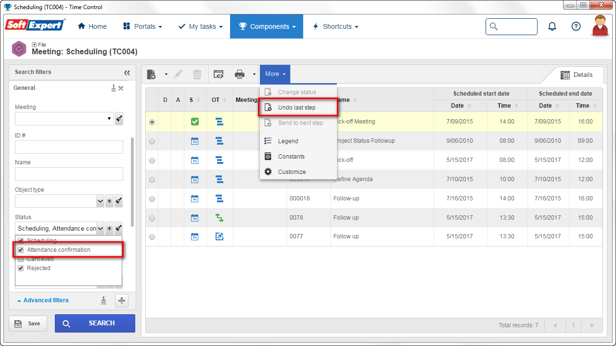Image resolution: width=616 pixels, height=346 pixels.
Task: Open the help question mark icon
Action: point(576,26)
